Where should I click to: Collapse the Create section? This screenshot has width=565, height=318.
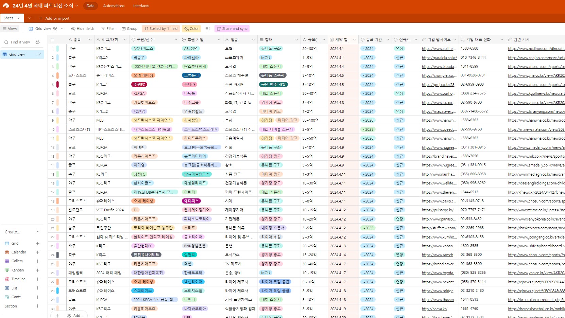tap(38, 232)
